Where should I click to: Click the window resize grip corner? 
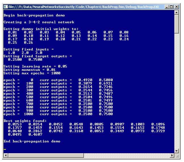click(177, 155)
